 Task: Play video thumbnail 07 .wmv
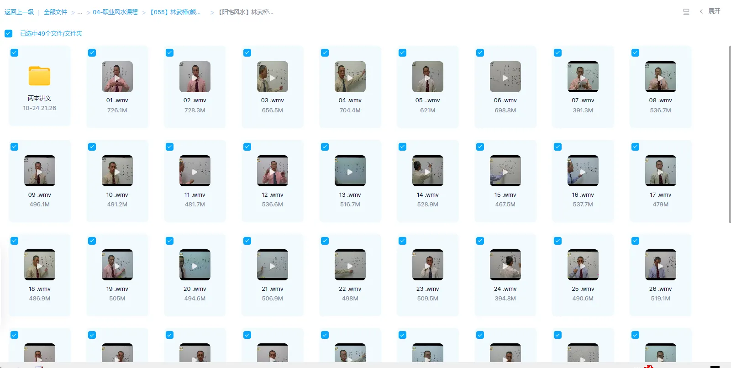pyautogui.click(x=583, y=77)
